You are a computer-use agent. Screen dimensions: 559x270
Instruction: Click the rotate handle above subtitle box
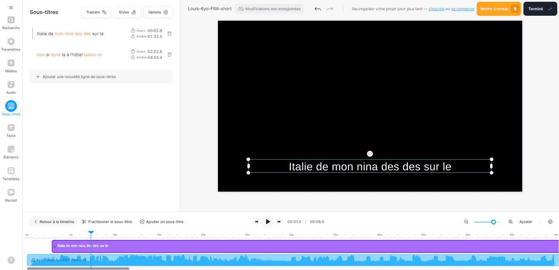tap(370, 154)
